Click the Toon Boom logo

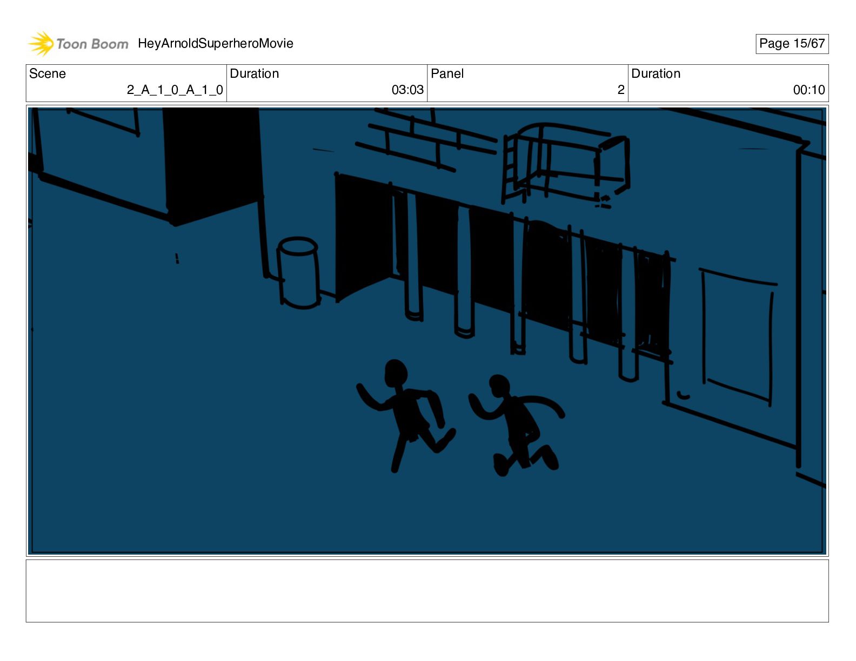(x=78, y=44)
